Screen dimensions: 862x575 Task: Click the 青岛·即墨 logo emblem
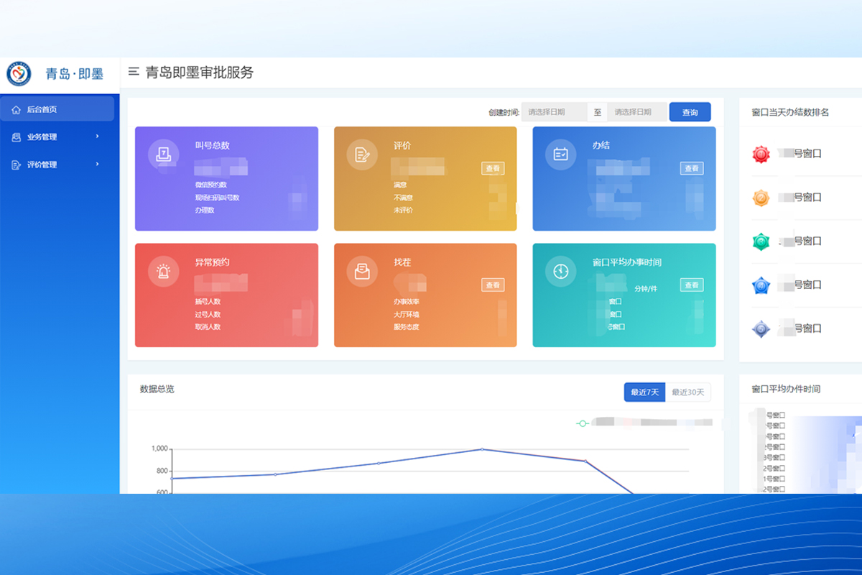(x=19, y=73)
